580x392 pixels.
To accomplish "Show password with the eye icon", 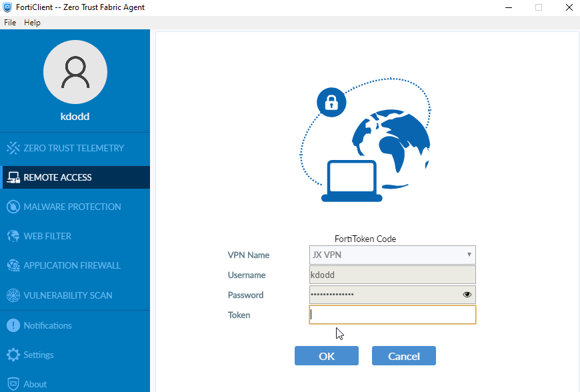I will click(467, 295).
